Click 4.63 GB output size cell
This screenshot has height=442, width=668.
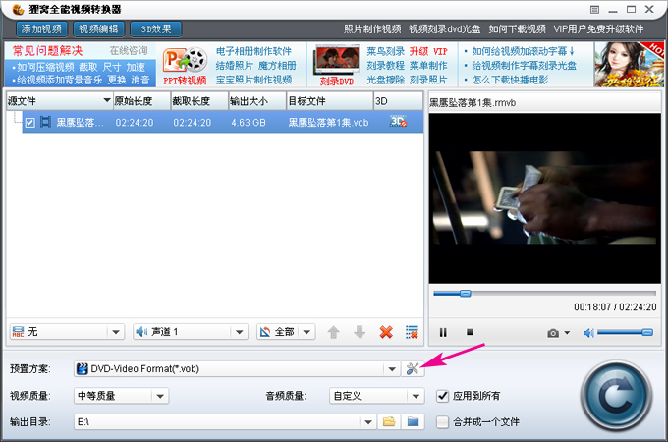(x=249, y=123)
